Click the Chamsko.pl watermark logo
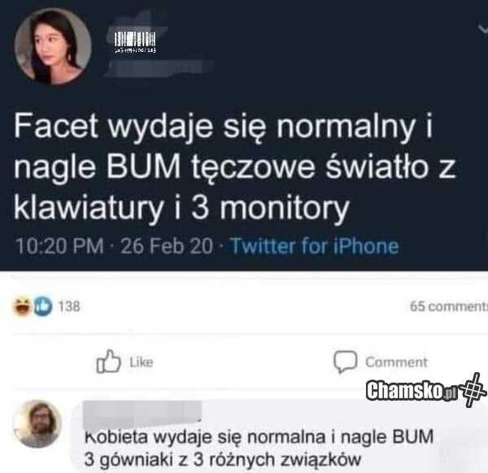488x473 pixels. [412, 390]
